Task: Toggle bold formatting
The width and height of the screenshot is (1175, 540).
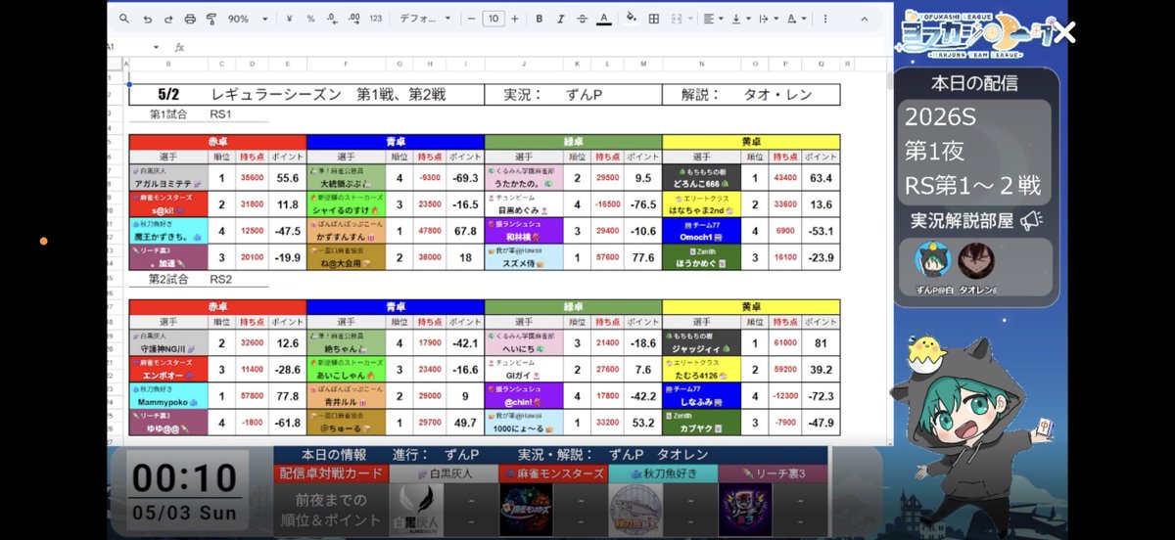Action: pos(539,19)
